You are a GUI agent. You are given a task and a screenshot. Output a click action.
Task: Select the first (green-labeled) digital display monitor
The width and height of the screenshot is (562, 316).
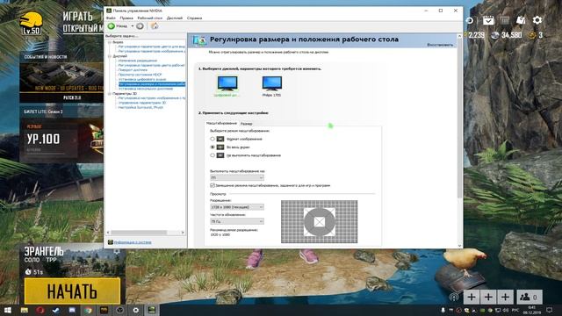coord(227,84)
